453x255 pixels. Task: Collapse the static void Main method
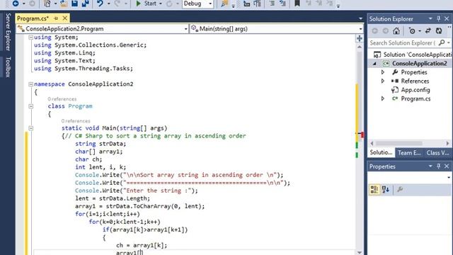coord(30,128)
